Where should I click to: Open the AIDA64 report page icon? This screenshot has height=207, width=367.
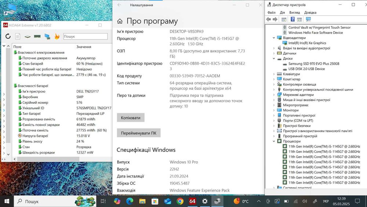click(x=18, y=36)
